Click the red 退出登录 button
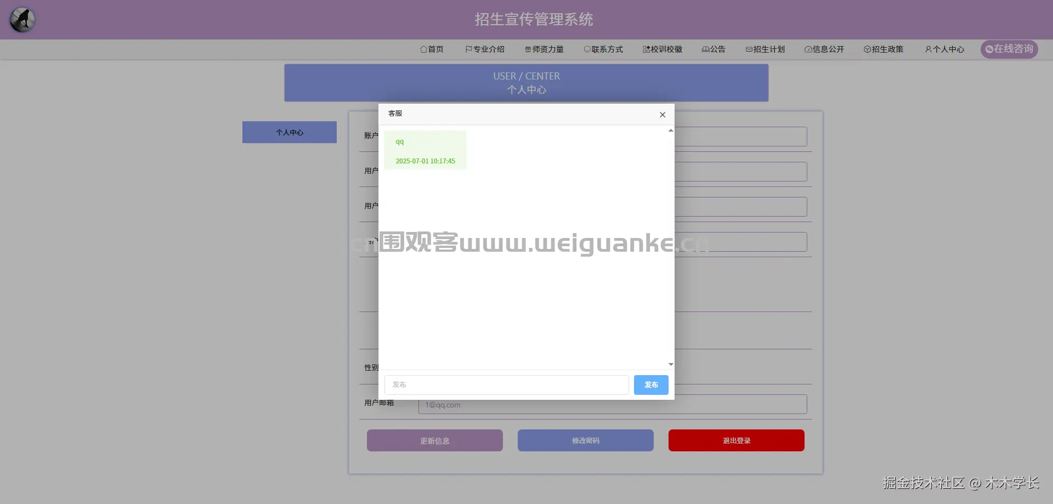The image size is (1053, 504). [x=735, y=440]
